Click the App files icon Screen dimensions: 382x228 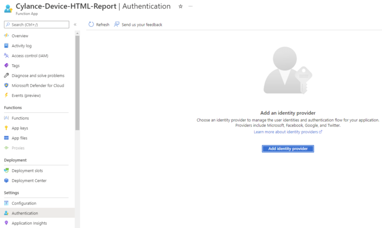coord(6,138)
